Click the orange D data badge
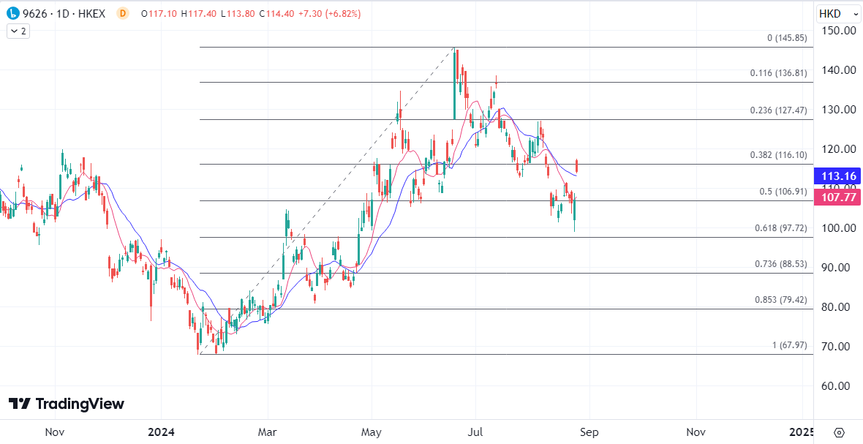Screen dimensions: 863x444 122,13
